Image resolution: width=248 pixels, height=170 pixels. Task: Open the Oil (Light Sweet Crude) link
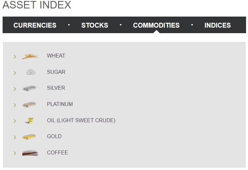coord(81,120)
